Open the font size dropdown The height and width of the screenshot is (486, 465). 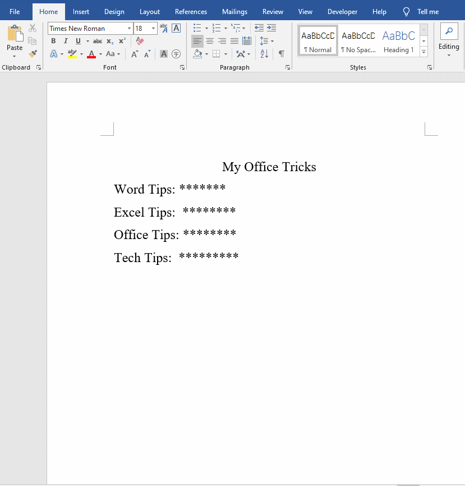pyautogui.click(x=153, y=29)
